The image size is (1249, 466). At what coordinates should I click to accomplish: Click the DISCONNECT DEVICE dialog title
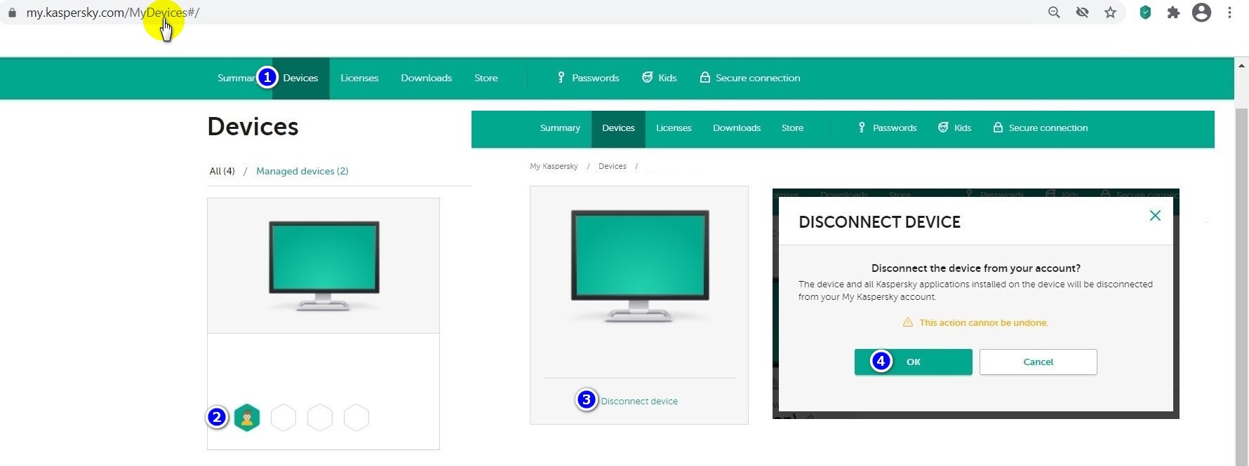coord(879,222)
